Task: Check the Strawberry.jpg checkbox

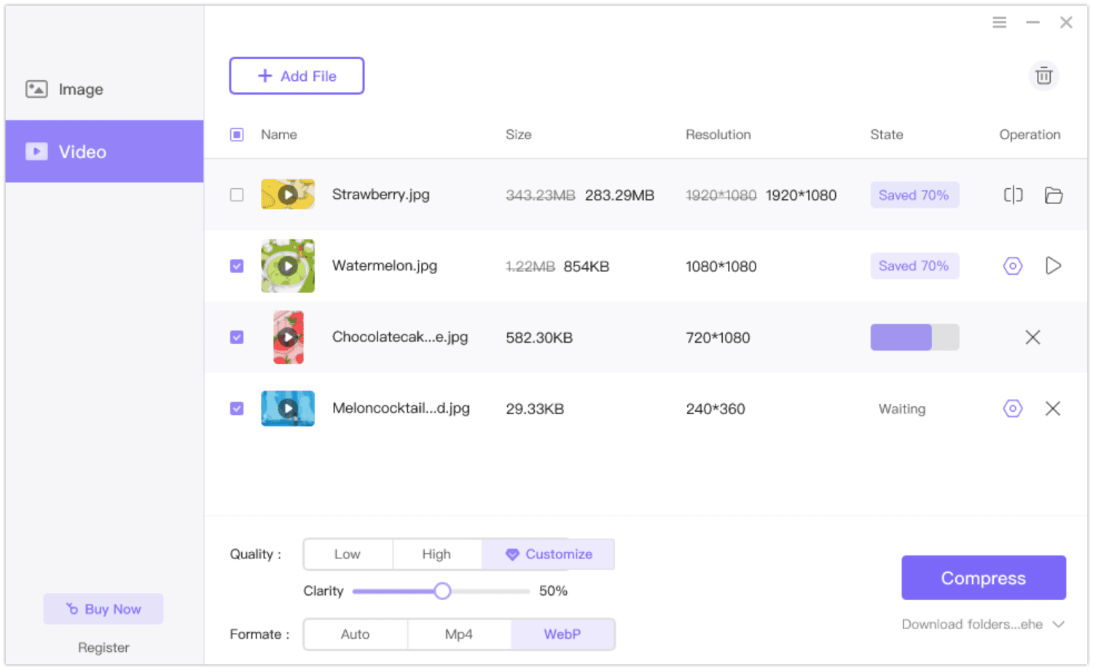Action: (x=237, y=195)
